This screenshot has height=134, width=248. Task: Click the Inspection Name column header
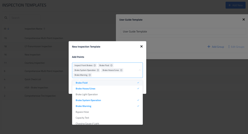click(34, 29)
